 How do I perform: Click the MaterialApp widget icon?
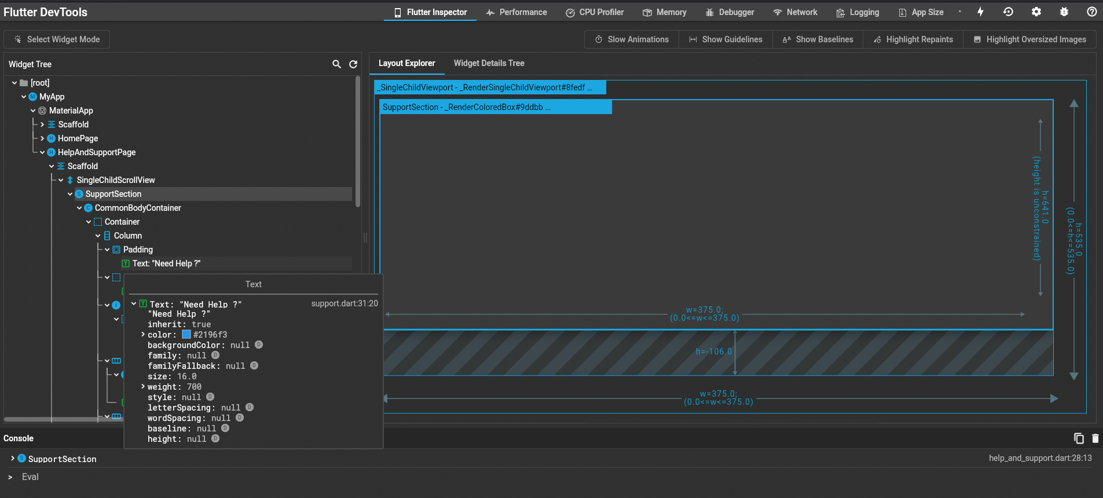[42, 111]
